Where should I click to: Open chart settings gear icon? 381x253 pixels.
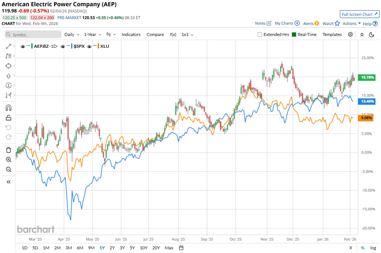[351, 35]
